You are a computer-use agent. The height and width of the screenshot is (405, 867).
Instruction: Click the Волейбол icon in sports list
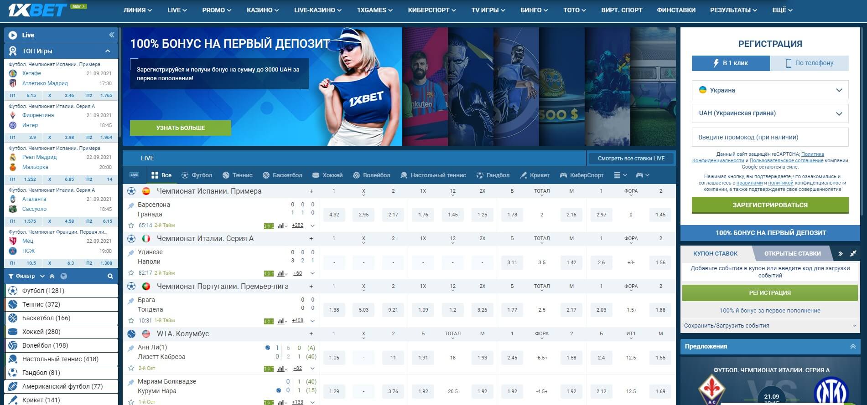coord(13,345)
